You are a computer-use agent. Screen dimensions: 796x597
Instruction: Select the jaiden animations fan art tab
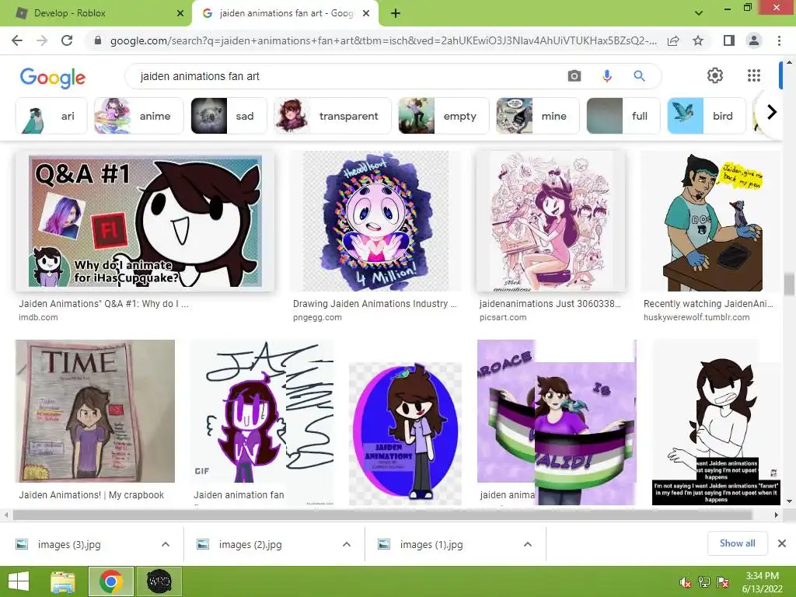click(x=285, y=13)
